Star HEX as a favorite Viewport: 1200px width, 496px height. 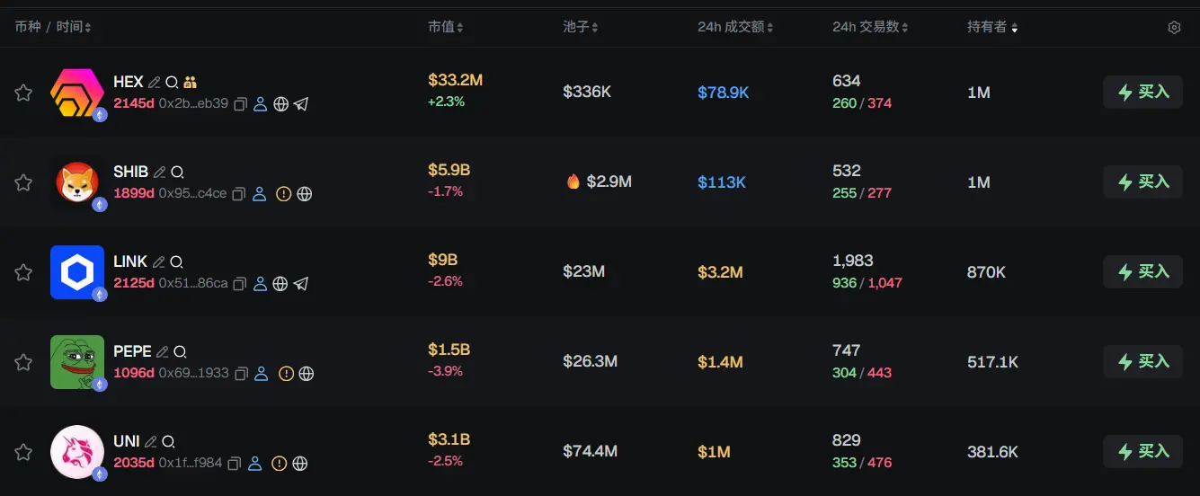23,93
